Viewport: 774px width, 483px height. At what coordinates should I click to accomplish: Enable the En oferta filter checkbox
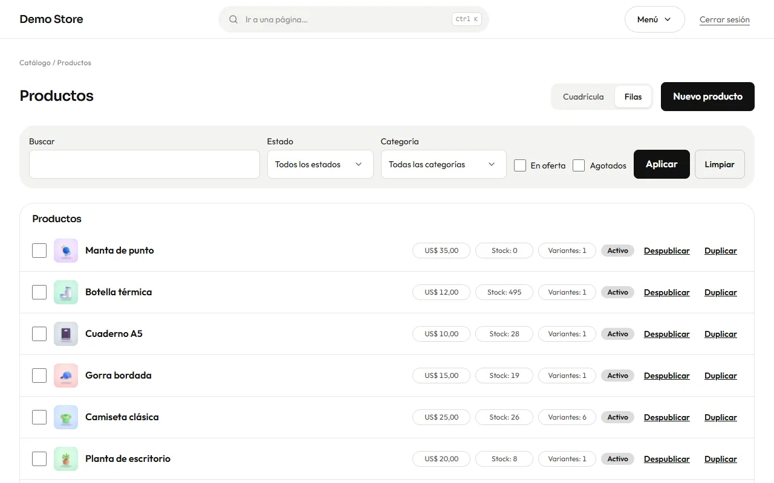520,165
